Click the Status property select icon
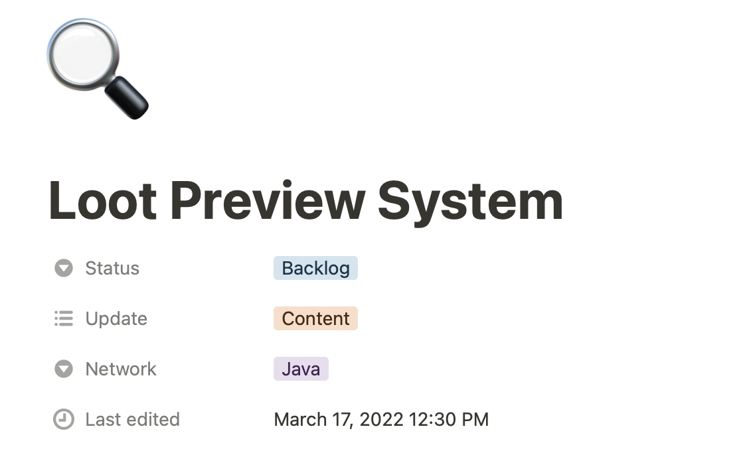Viewport: 753px width, 451px height. click(x=63, y=268)
